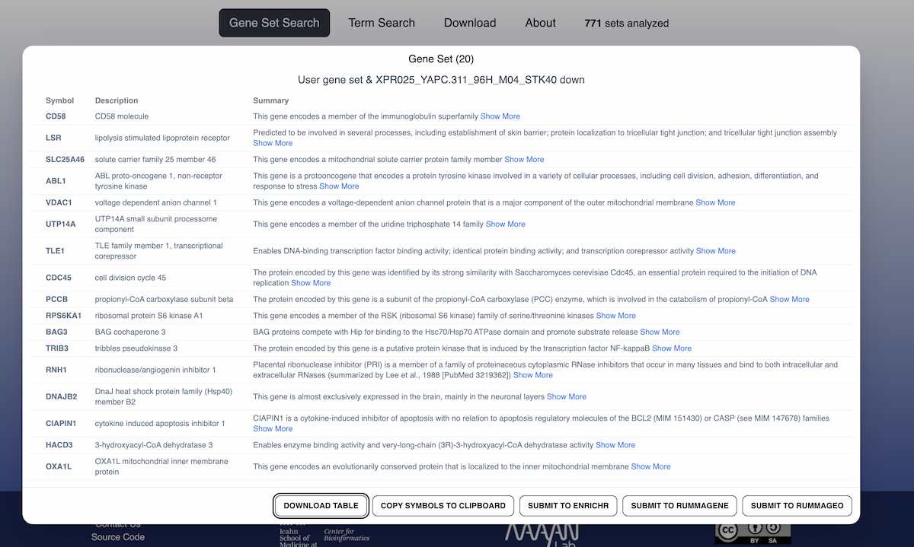Show more of the ABL1 summary
Screen dimensions: 914x547
coord(339,186)
